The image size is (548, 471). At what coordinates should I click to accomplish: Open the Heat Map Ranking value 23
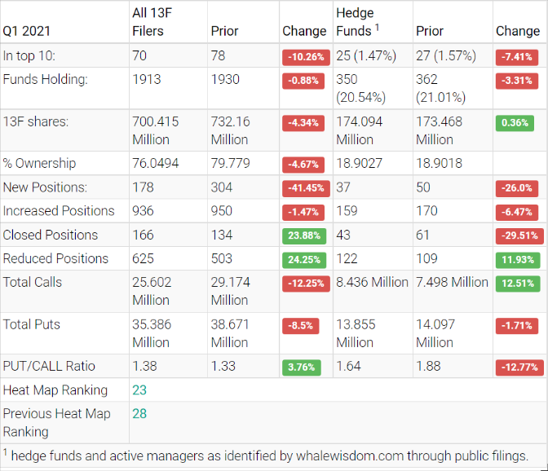[x=139, y=390]
